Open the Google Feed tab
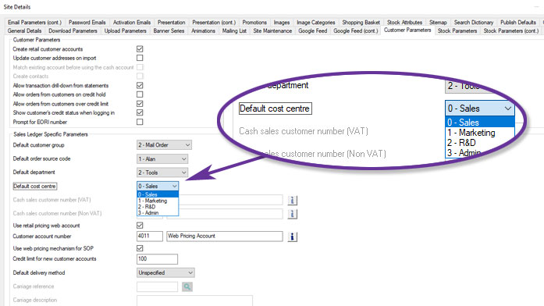The height and width of the screenshot is (306, 544). coord(313,31)
